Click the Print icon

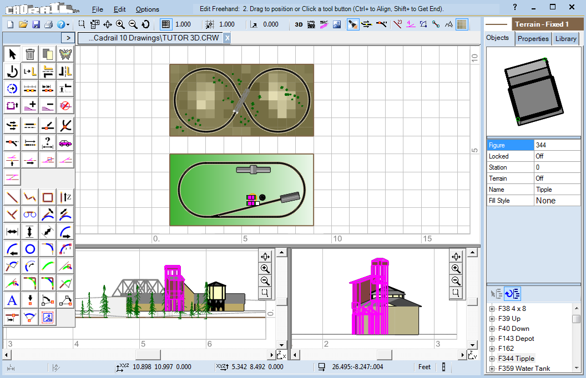48,24
